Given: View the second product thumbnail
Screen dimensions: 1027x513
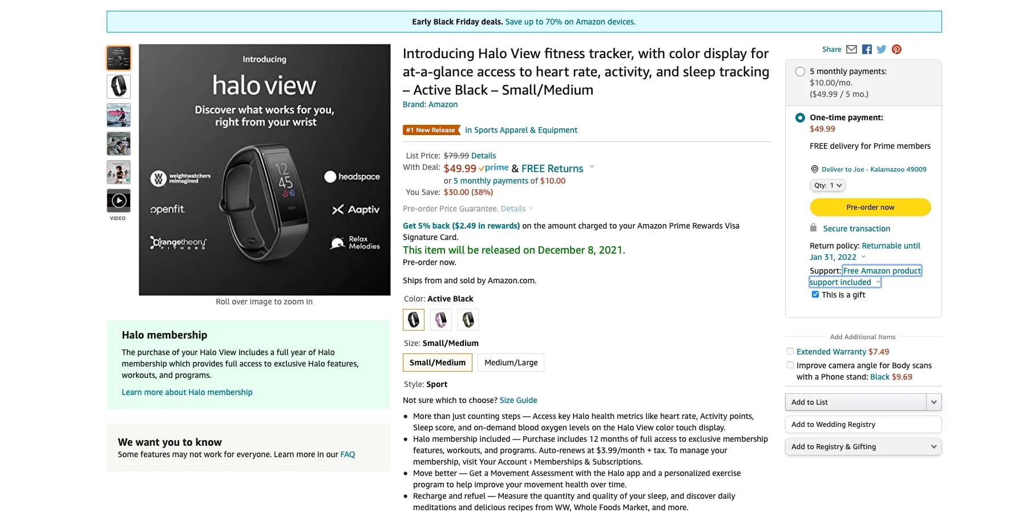Looking at the screenshot, I should click(118, 87).
